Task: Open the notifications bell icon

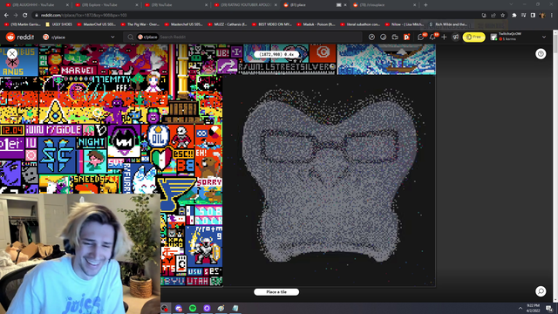Action: 432,37
